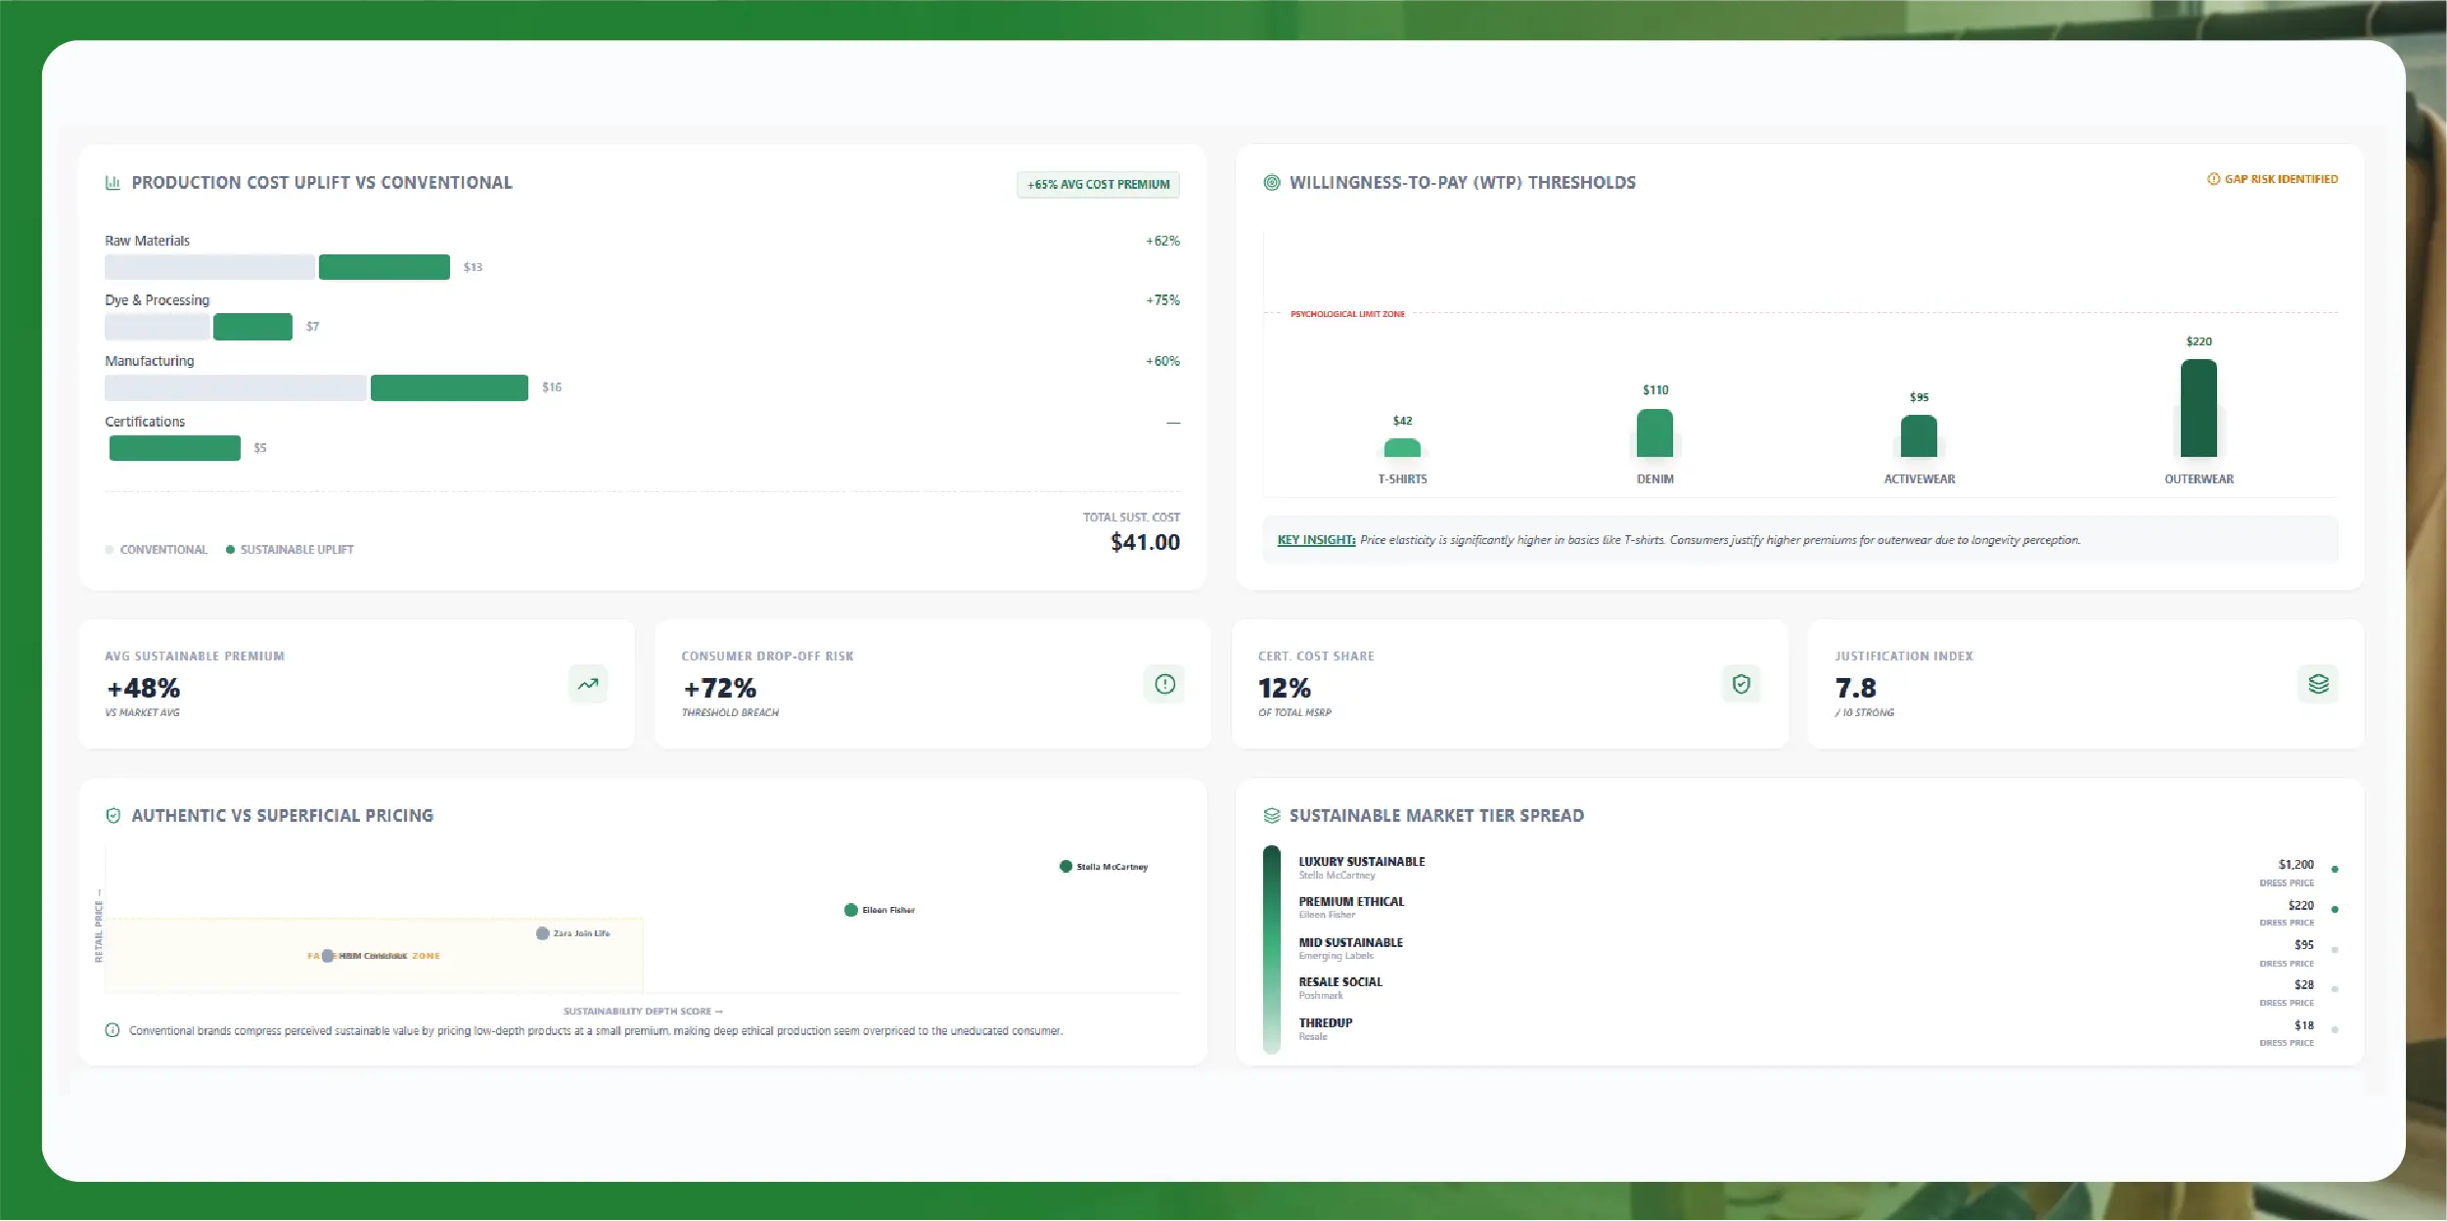Click the green Manufacturing uplift bar
This screenshot has width=2447, height=1221.
[x=449, y=387]
